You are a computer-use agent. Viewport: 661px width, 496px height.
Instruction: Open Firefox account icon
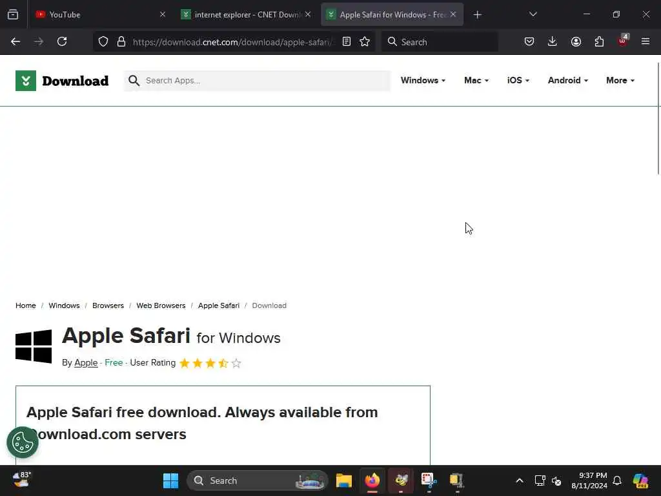pyautogui.click(x=576, y=42)
